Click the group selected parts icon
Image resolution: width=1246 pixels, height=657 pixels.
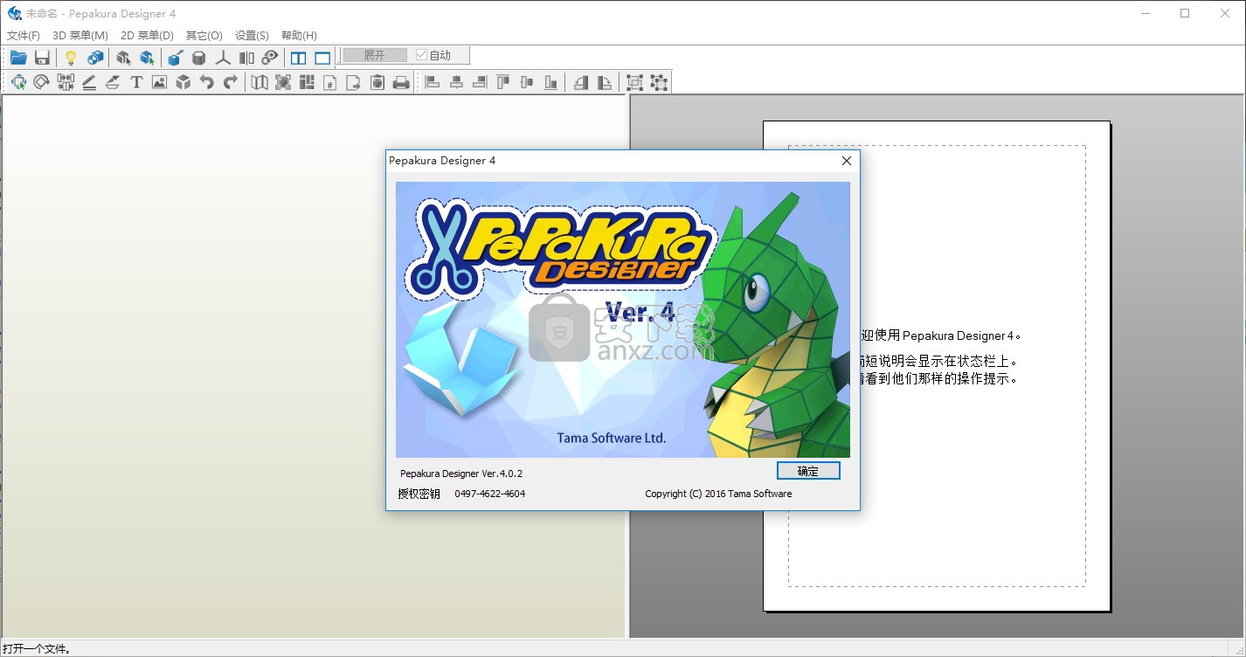click(635, 82)
